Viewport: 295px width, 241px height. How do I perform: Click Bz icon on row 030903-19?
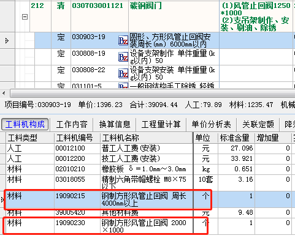[x=123, y=41]
